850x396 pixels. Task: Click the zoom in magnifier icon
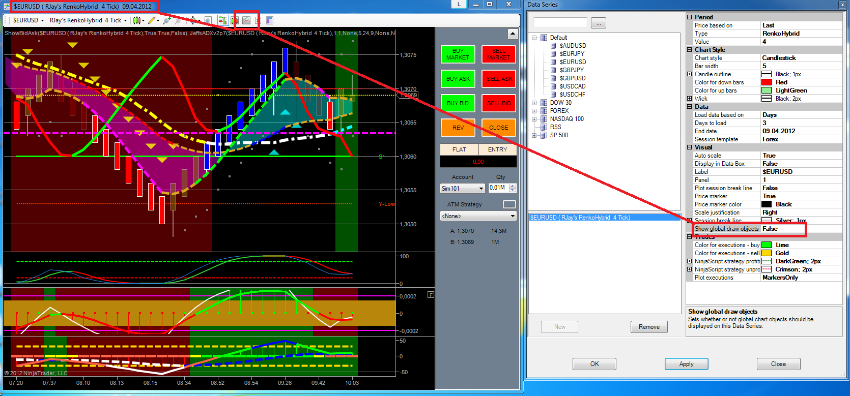coord(166,20)
